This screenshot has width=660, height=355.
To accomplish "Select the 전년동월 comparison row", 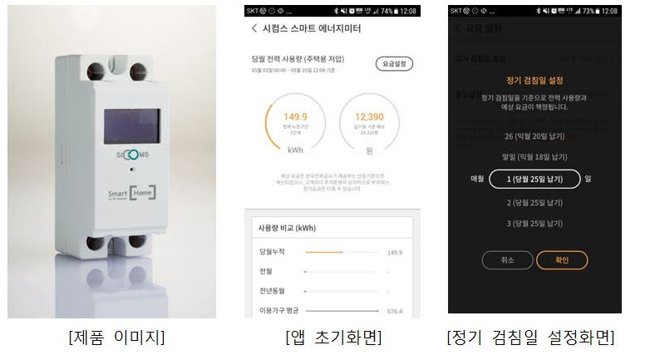I will [x=331, y=291].
